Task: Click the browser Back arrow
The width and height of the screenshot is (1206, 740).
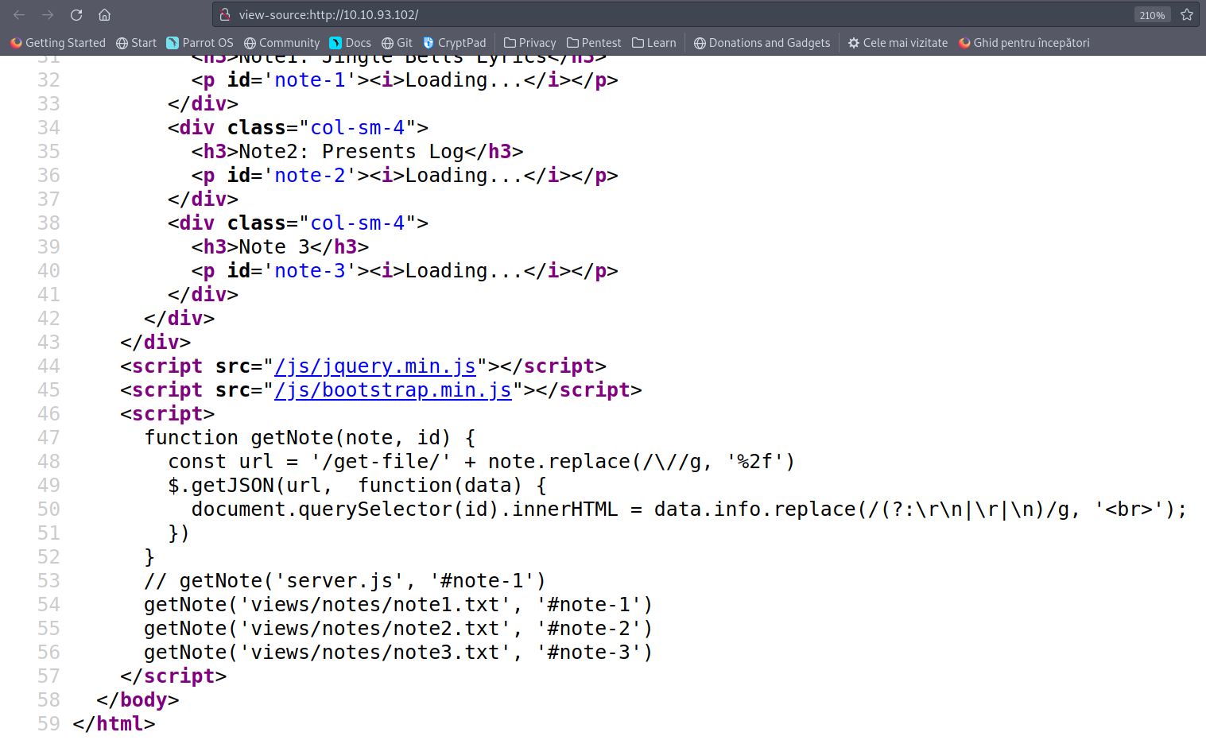Action: (x=19, y=14)
